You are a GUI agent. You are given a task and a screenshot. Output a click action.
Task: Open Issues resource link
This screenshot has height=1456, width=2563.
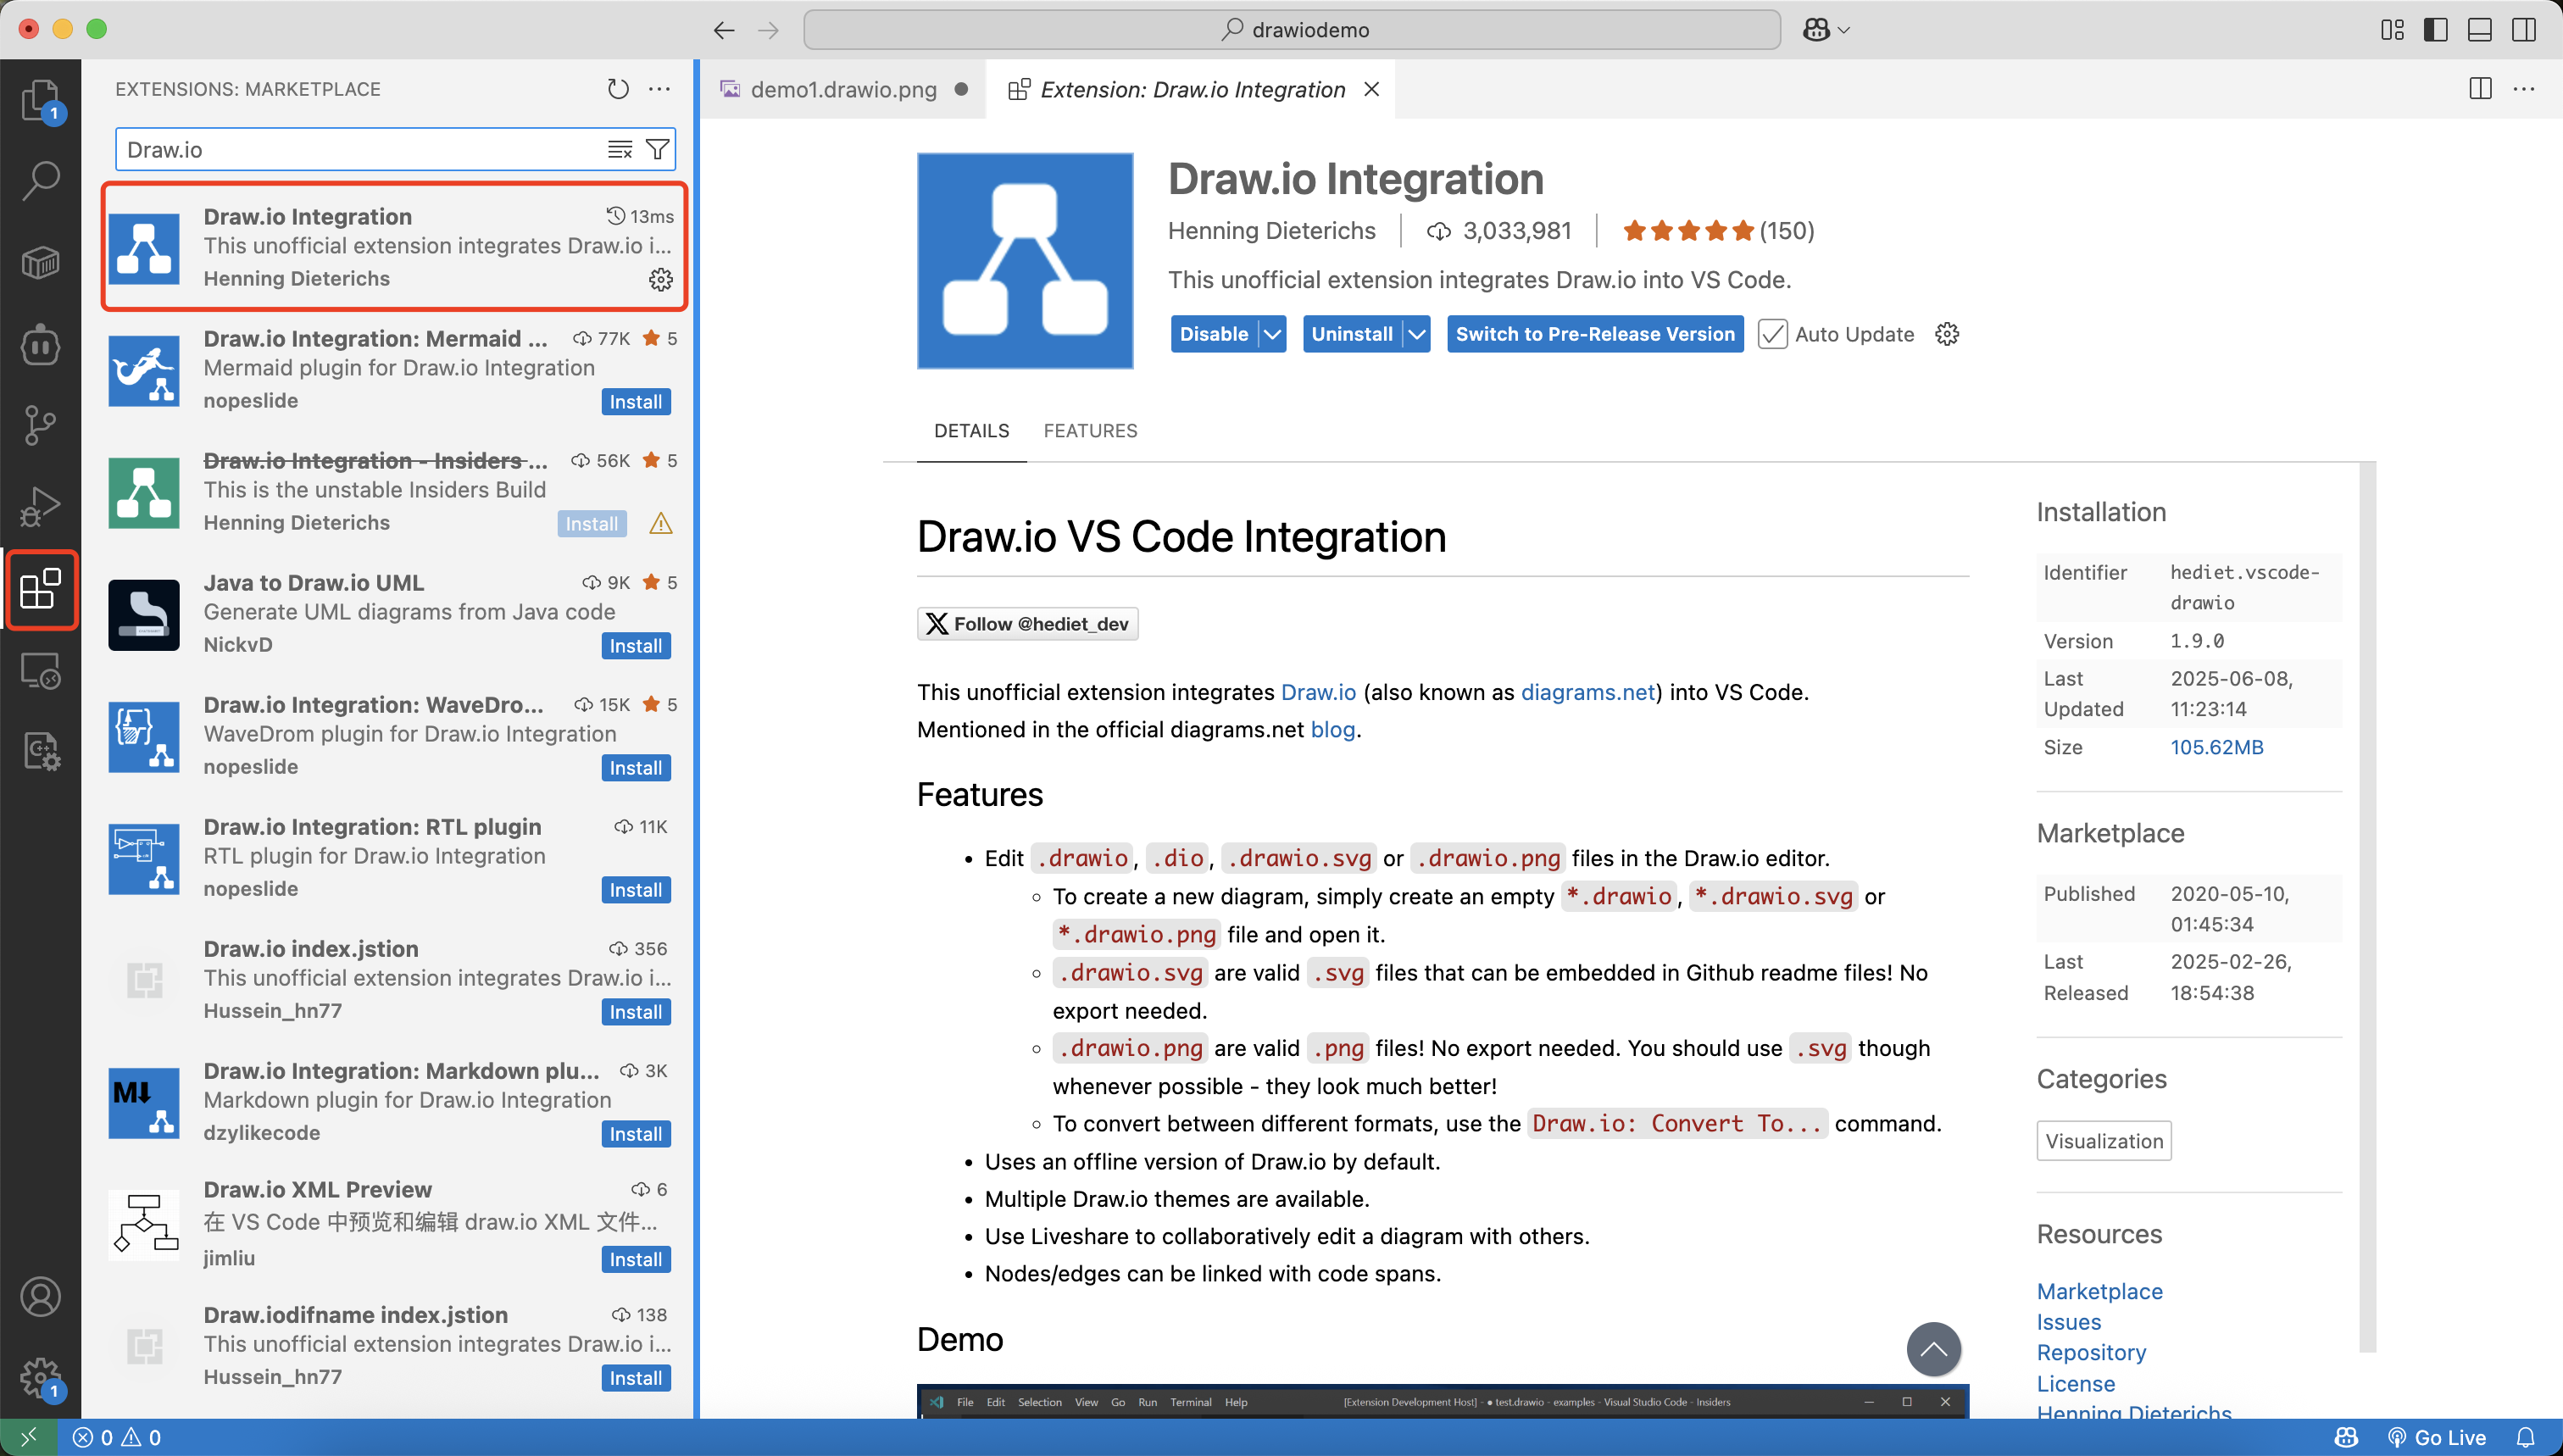pyautogui.click(x=2068, y=1322)
